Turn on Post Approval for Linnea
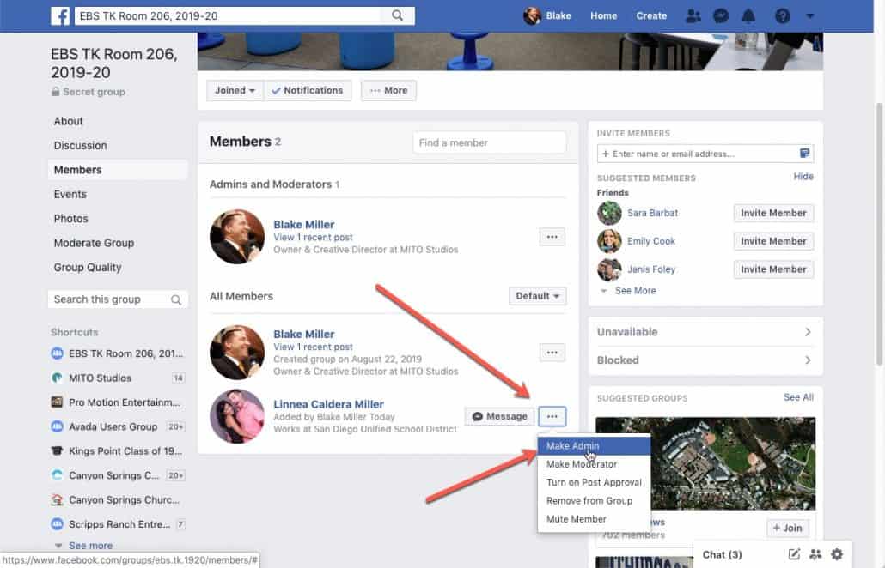Viewport: 885px width, 568px height. coord(594,482)
